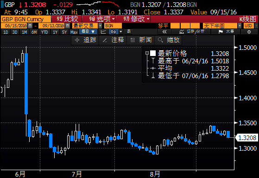
Task: Collapse the legend tree box toggle
Action: tap(147, 53)
